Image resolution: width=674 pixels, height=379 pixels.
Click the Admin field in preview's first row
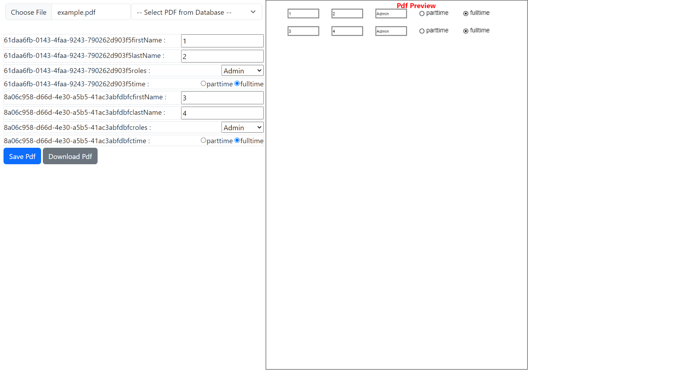click(x=391, y=13)
